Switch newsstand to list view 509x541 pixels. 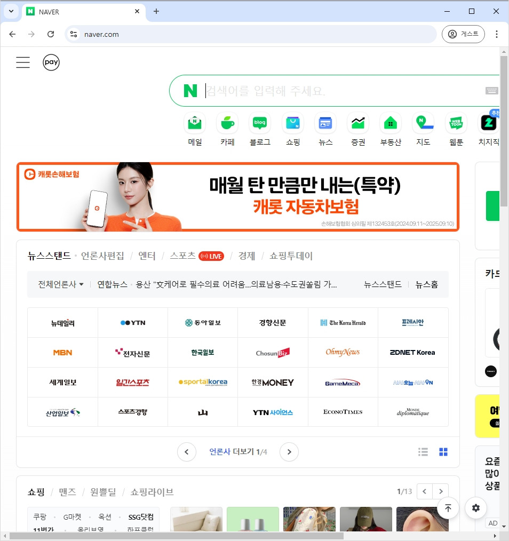(423, 452)
